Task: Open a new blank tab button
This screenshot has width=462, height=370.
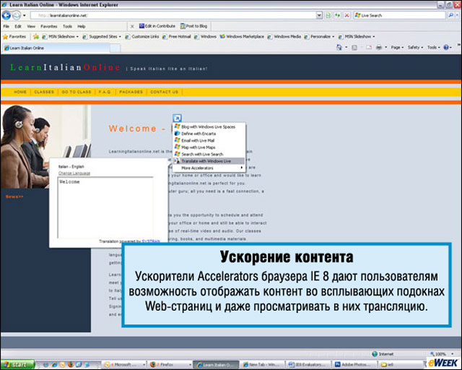Action: pos(115,48)
